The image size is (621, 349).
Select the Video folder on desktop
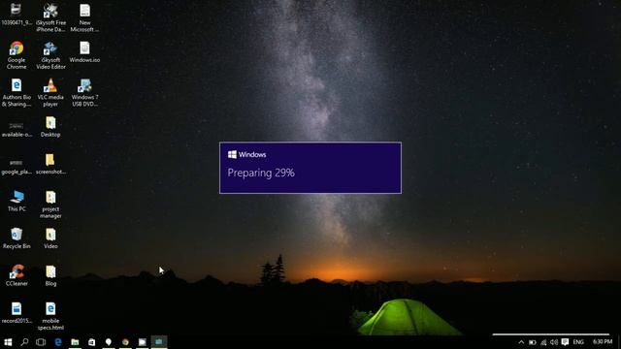click(x=50, y=238)
